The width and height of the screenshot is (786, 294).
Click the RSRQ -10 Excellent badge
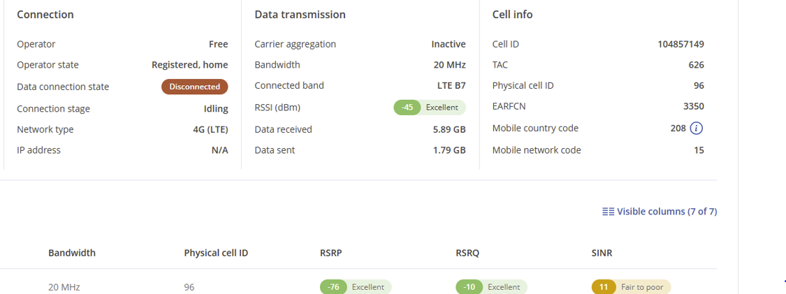point(491,287)
